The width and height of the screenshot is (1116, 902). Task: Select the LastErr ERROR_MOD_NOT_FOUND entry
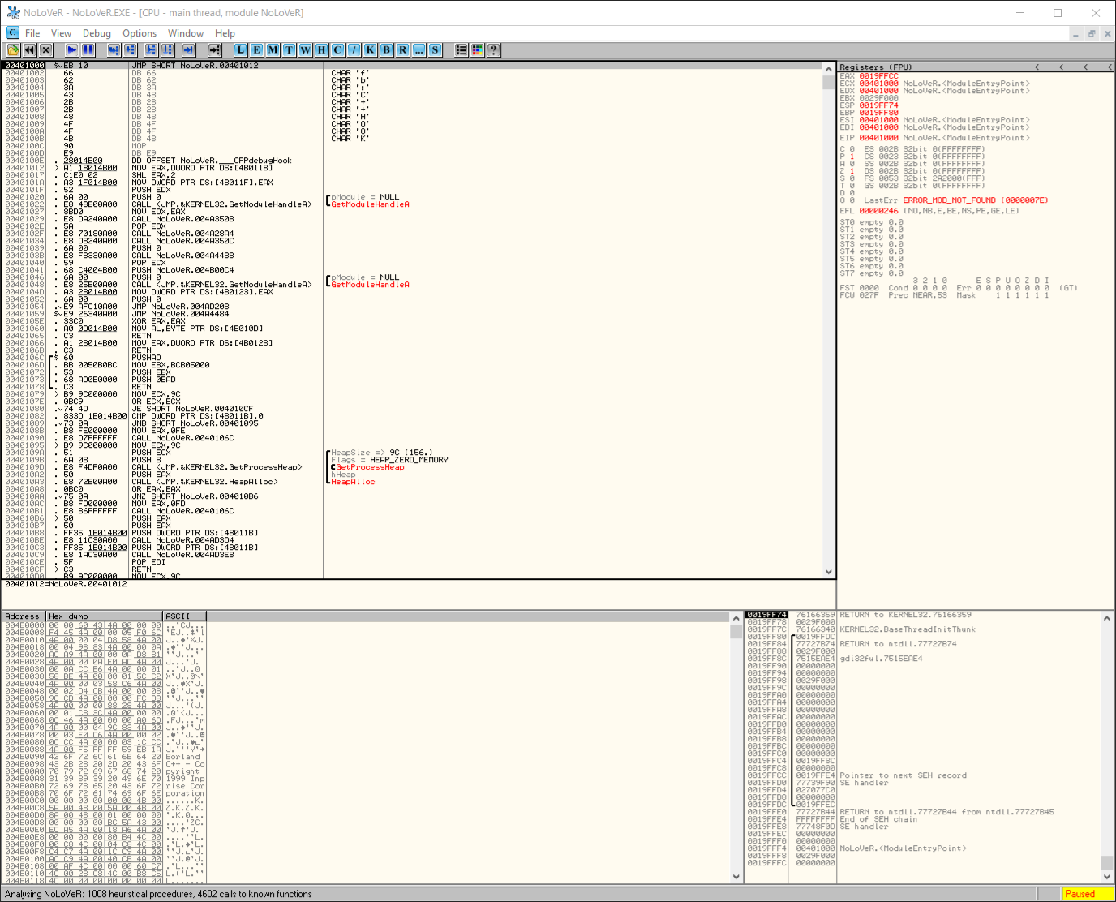coord(955,200)
